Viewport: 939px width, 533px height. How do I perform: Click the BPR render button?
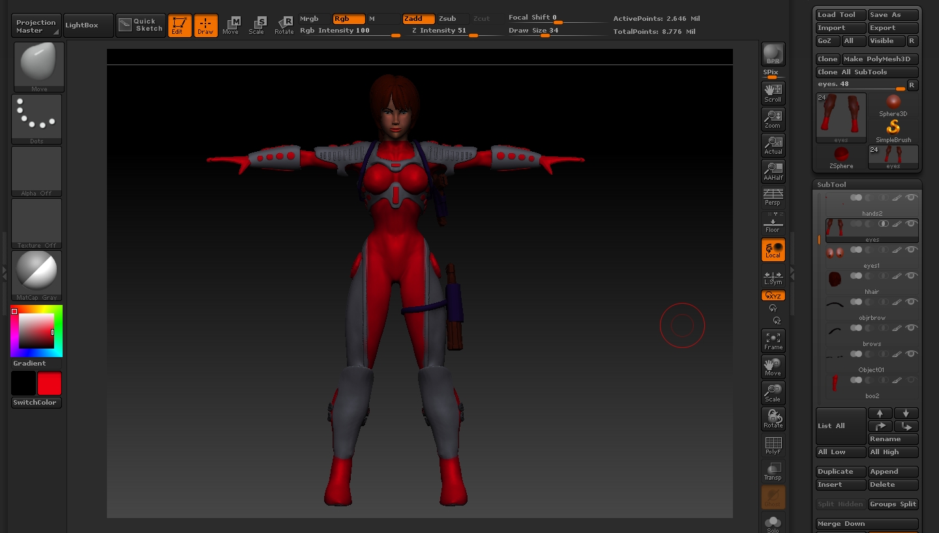773,55
